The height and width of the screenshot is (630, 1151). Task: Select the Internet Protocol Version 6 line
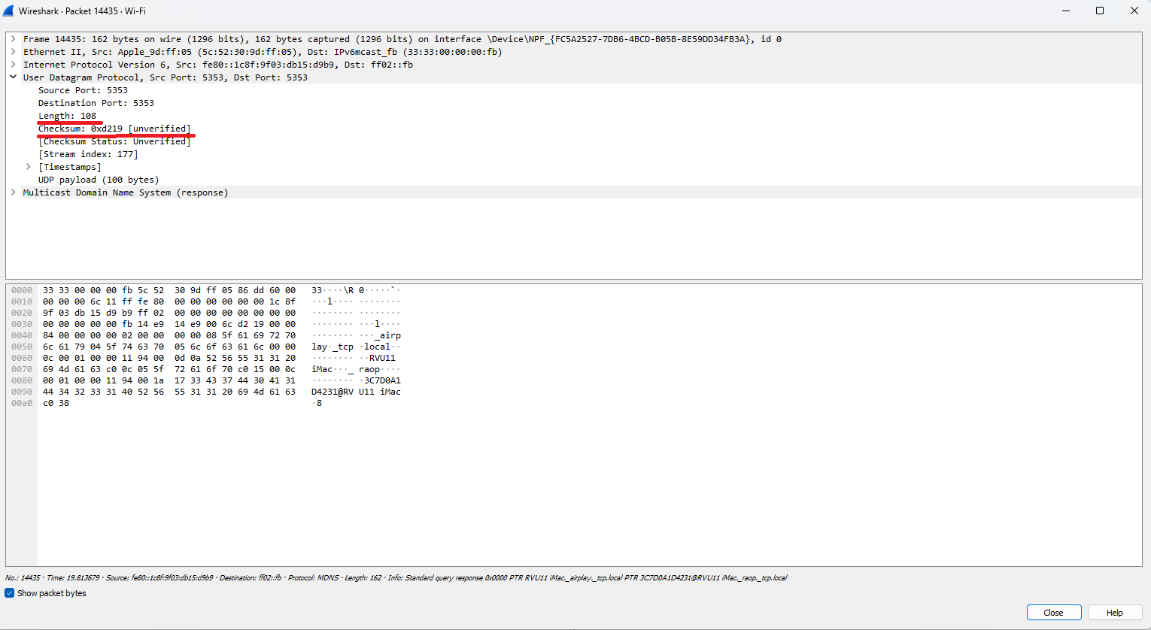pos(218,65)
